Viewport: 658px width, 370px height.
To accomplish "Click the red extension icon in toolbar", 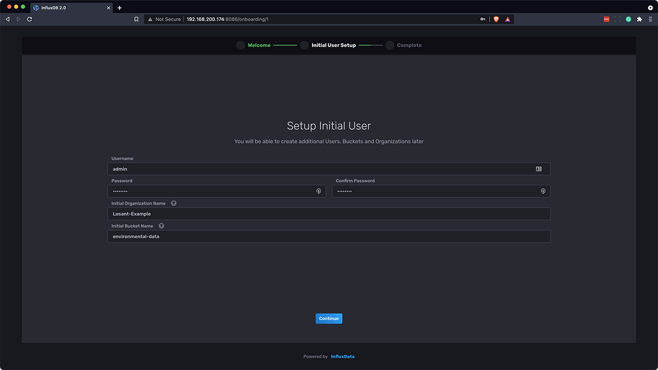I will coord(606,19).
